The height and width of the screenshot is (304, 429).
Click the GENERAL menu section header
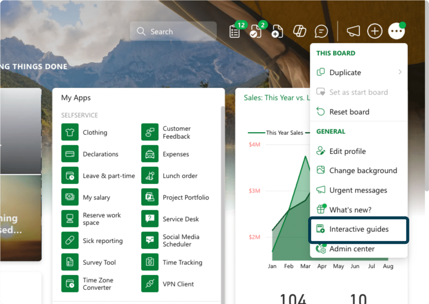point(331,132)
